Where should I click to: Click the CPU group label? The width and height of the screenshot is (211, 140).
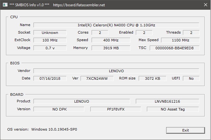pos(14,17)
